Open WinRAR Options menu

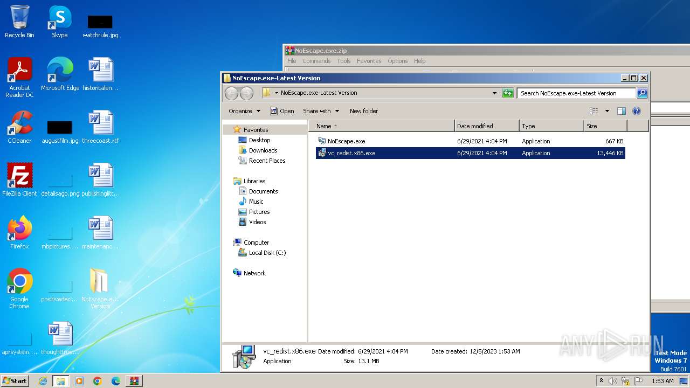coord(398,61)
